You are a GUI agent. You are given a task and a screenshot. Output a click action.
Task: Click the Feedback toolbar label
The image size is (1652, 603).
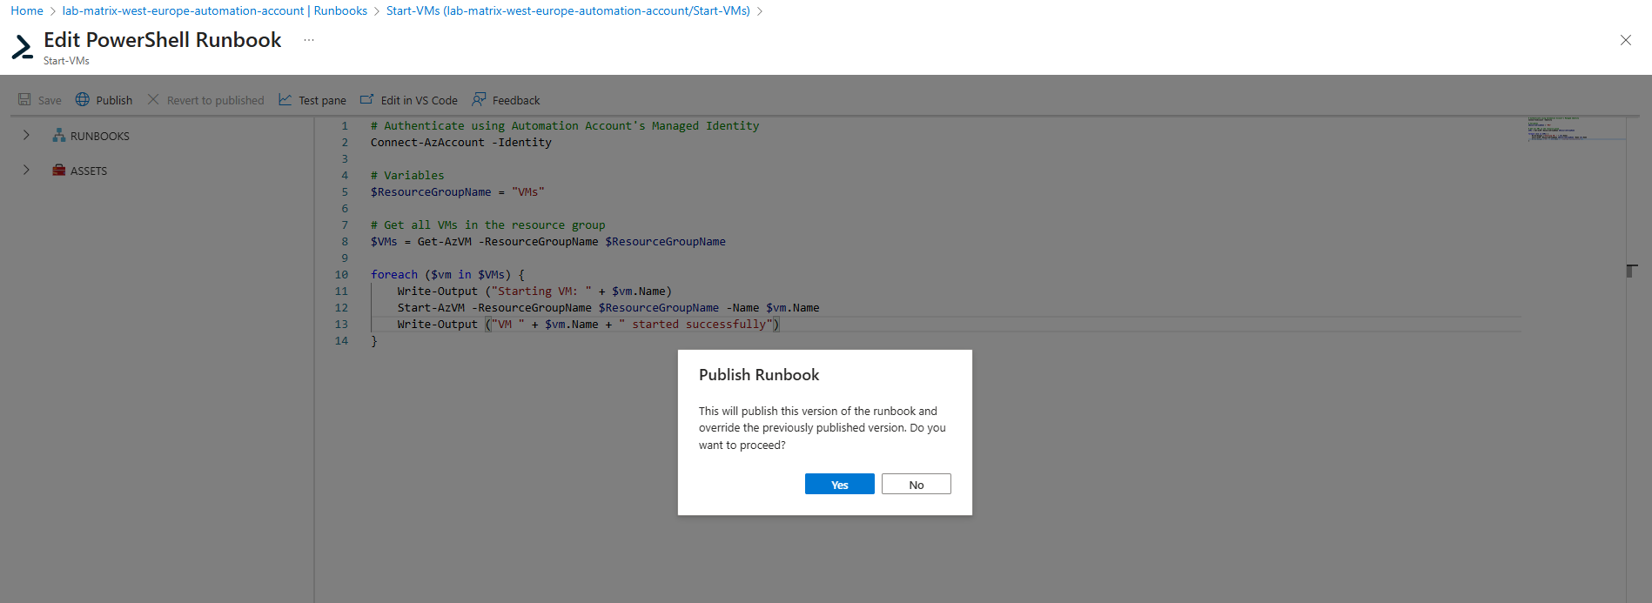(x=516, y=100)
